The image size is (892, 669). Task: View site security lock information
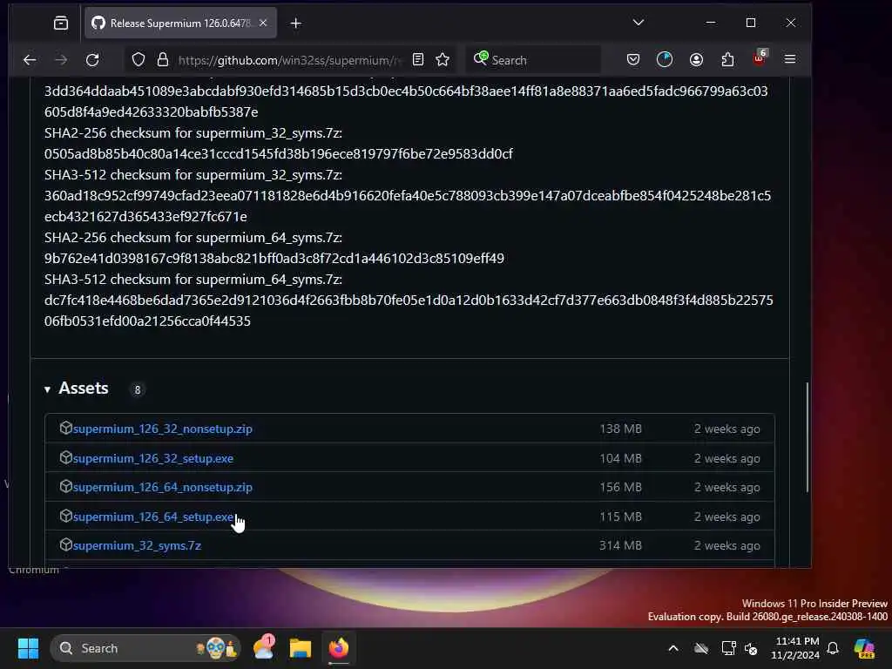click(x=163, y=60)
